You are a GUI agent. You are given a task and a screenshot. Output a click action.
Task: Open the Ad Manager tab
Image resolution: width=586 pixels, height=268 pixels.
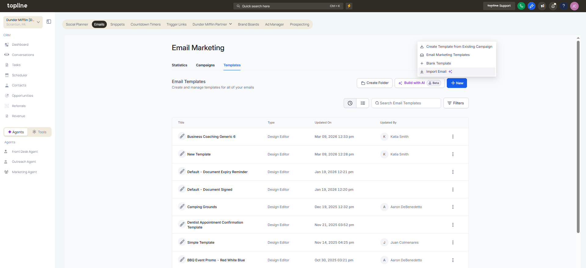pos(274,24)
